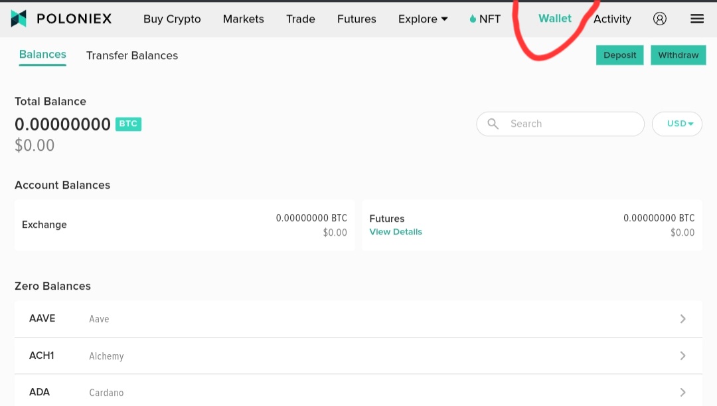This screenshot has height=406, width=717.
Task: Click the BTC badge next to total balance
Action: [128, 124]
